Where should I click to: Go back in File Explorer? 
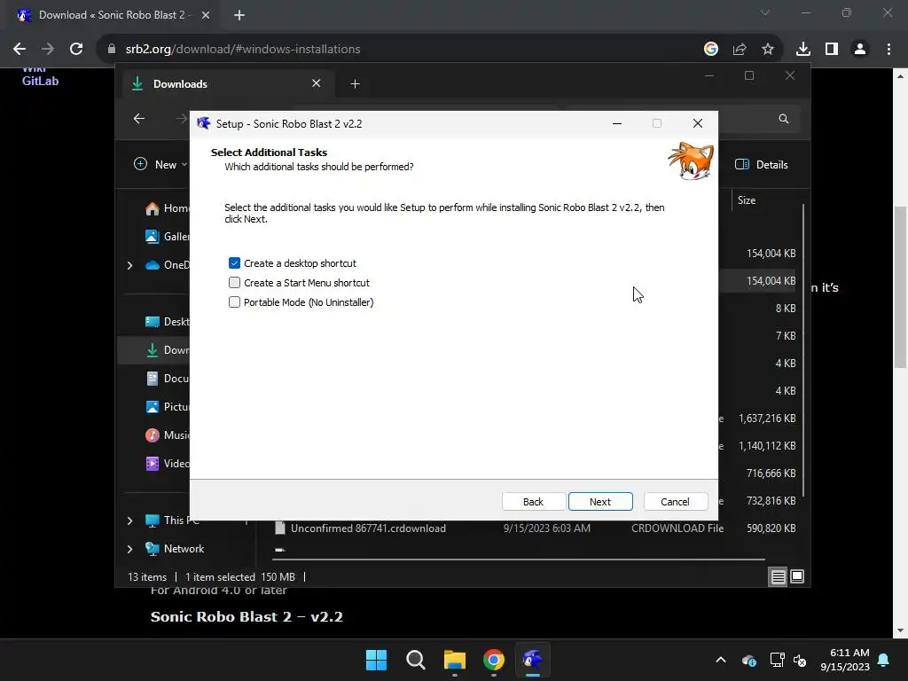point(139,119)
